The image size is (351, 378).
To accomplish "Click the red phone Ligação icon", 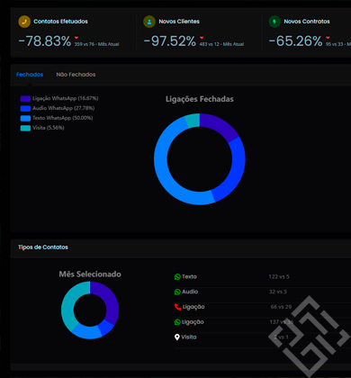I will tap(177, 307).
